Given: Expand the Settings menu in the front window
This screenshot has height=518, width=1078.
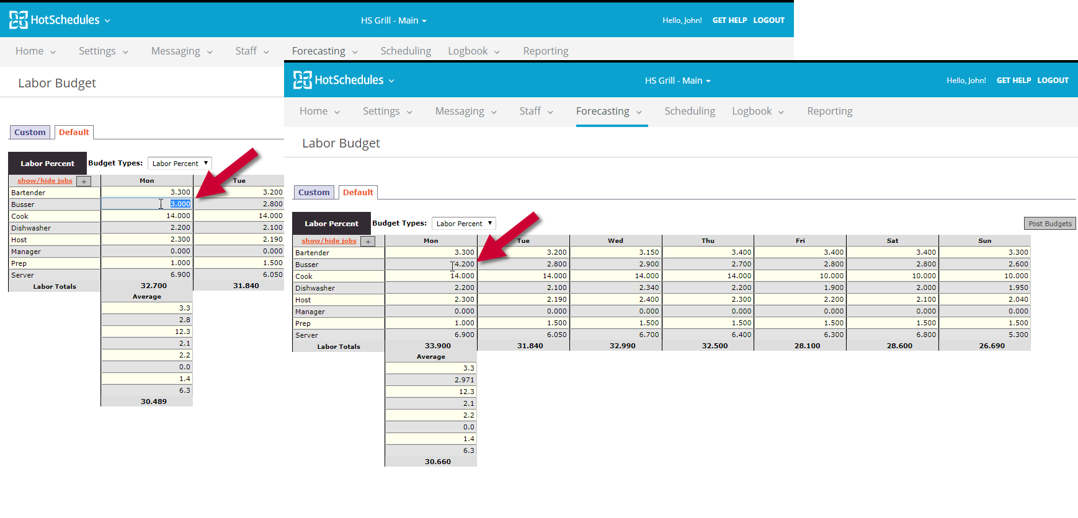Looking at the screenshot, I should pyautogui.click(x=388, y=112).
